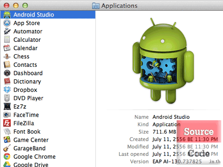Click the Applications folder icon in title bar
The image size is (223, 167).
95,6
